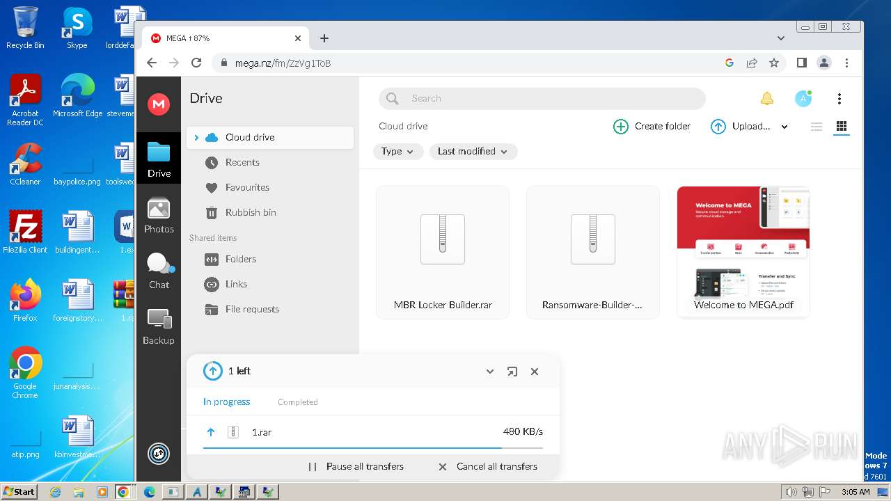The height and width of the screenshot is (501, 891).
Task: Share this page from address bar
Action: click(752, 63)
